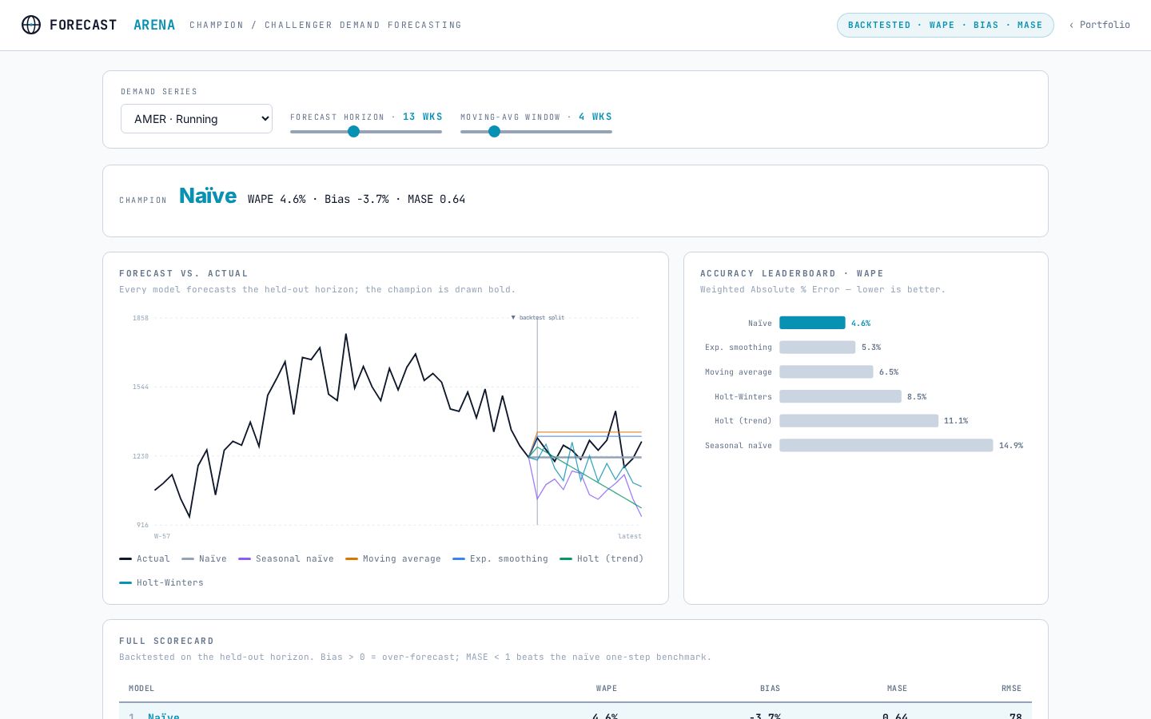This screenshot has height=719, width=1151.
Task: Click the 1858 y-axis label on chart
Action: 141,318
